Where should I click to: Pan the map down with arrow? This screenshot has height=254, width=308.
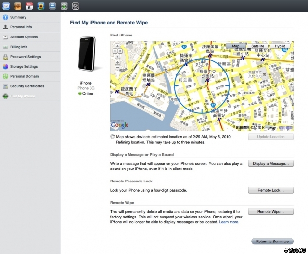point(117,57)
